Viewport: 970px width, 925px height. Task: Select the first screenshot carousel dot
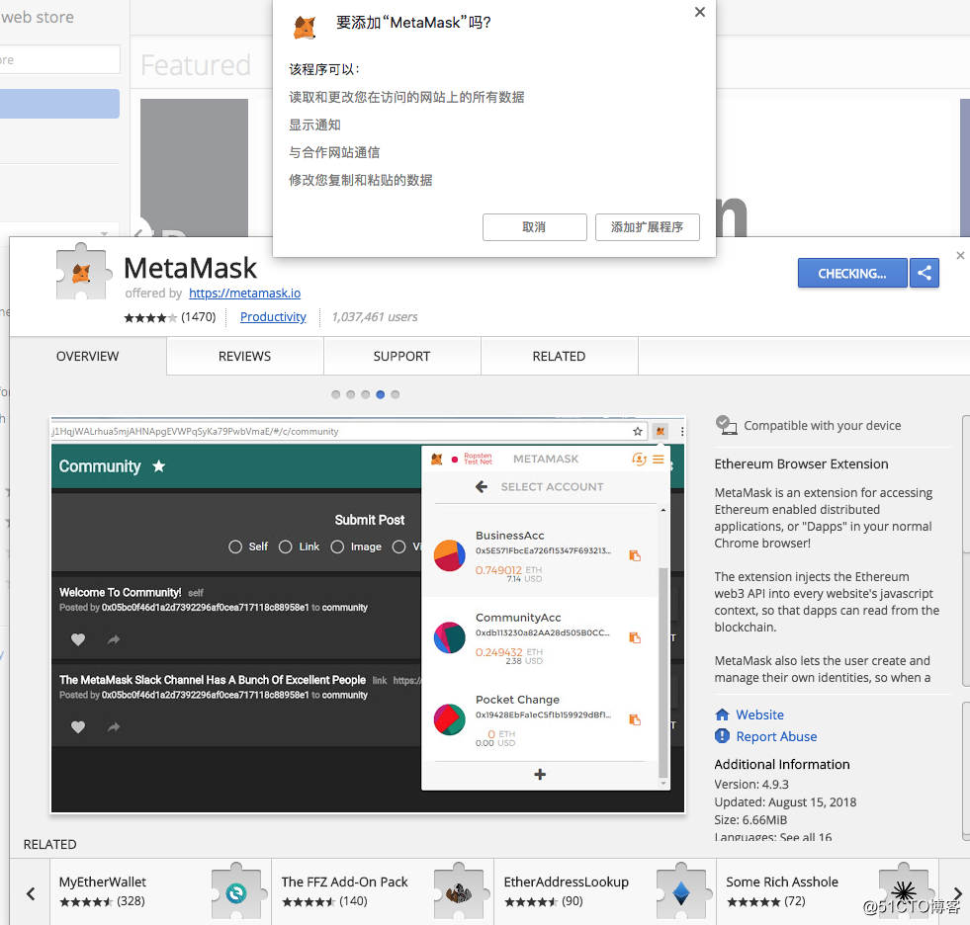[x=336, y=394]
